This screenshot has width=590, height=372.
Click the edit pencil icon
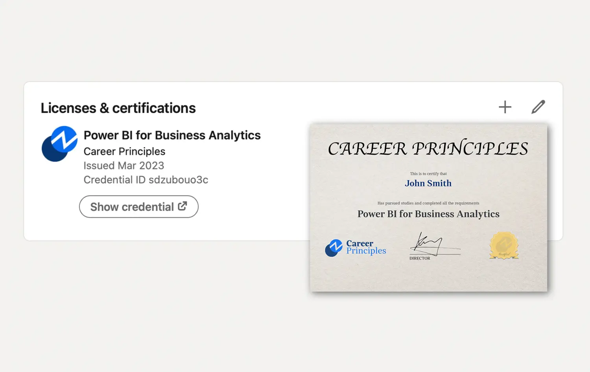click(x=538, y=107)
